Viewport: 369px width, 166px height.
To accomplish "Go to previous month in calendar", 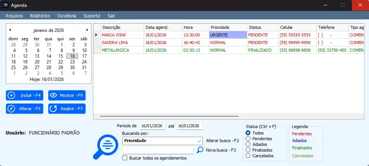I will 10,30.
